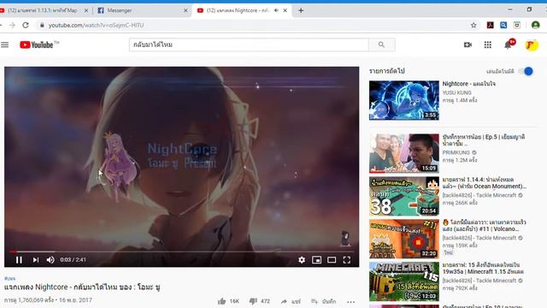This screenshot has height=308, width=547.
Task: Close the Nightcore tab
Action: pos(285,10)
